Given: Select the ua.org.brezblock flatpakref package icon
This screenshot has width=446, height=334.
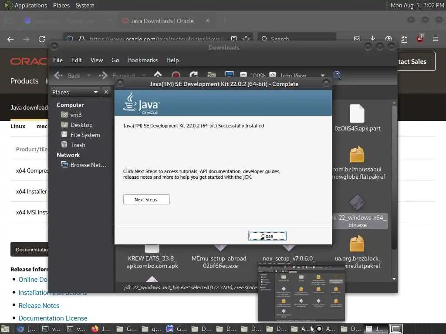Looking at the screenshot, I should [357, 244].
